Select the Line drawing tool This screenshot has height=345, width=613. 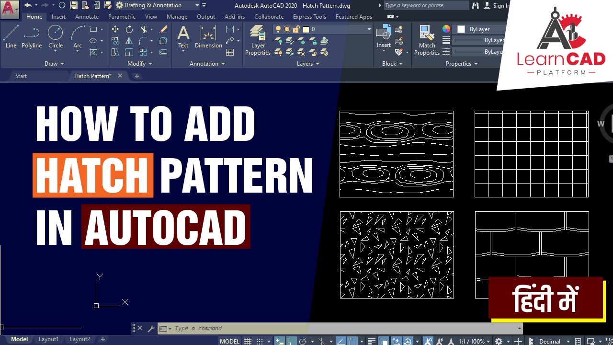click(11, 37)
